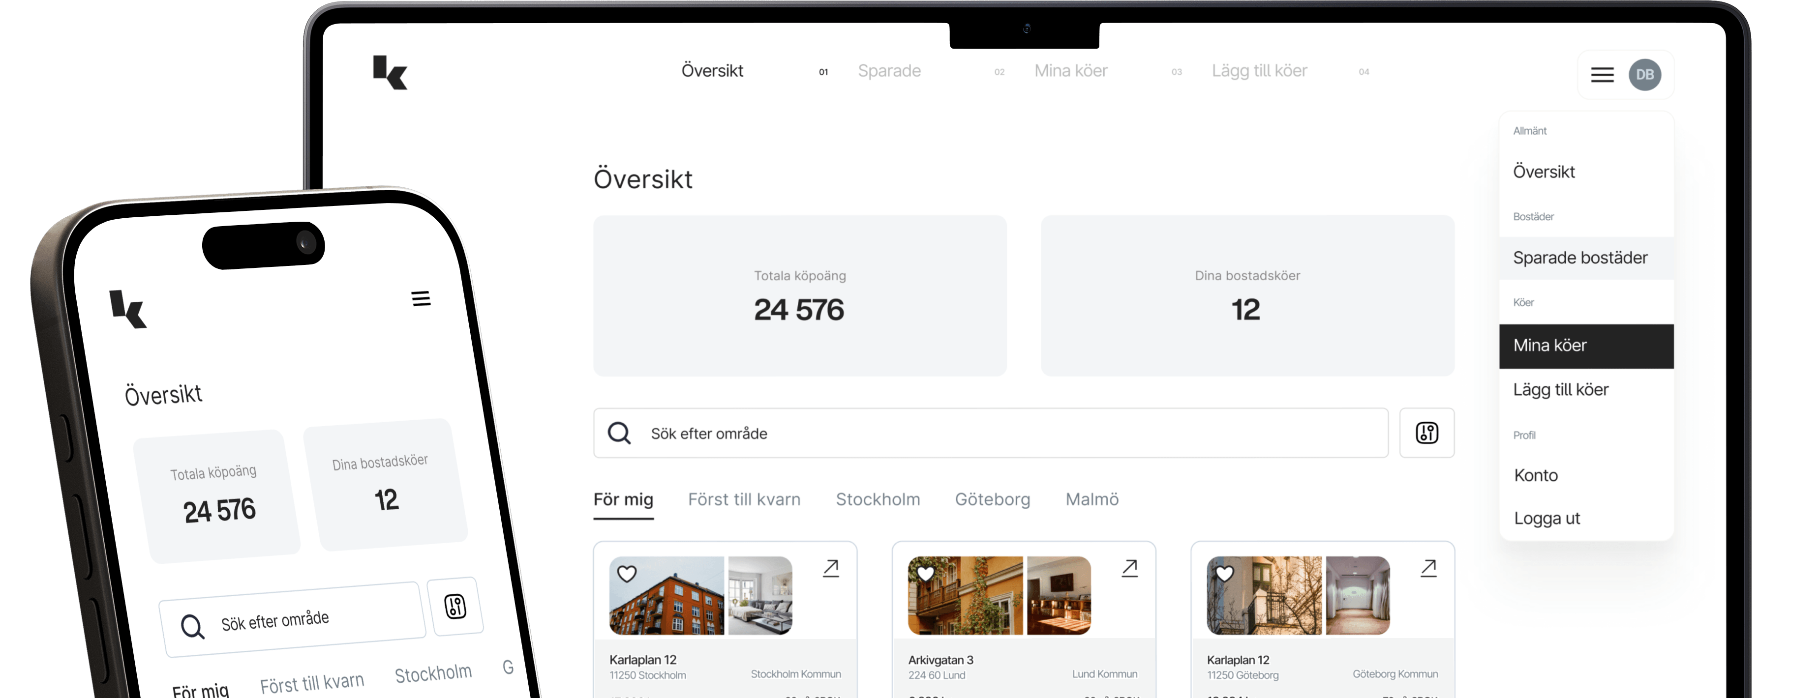Image resolution: width=1819 pixels, height=698 pixels.
Task: Switch to the Göteborg tab
Action: pyautogui.click(x=992, y=500)
